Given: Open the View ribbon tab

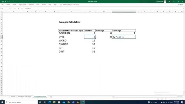Looking at the screenshot, I should pyautogui.click(x=50, y=5).
